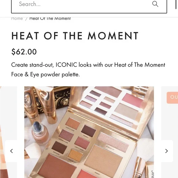Show the previous product image arrow
Image resolution: width=178 pixels, height=178 pixels.
point(11,151)
